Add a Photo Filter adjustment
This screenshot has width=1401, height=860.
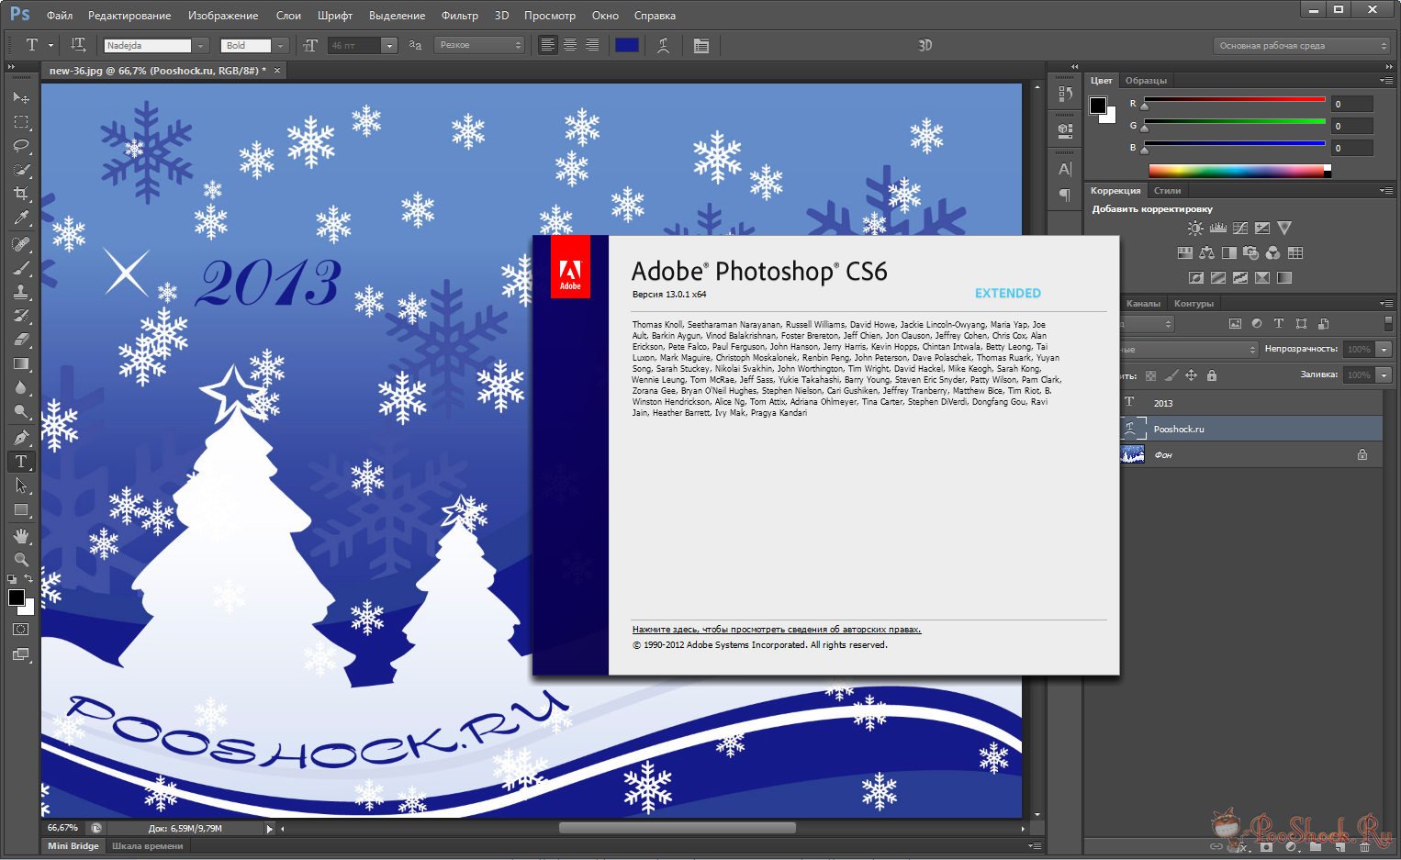(1250, 252)
